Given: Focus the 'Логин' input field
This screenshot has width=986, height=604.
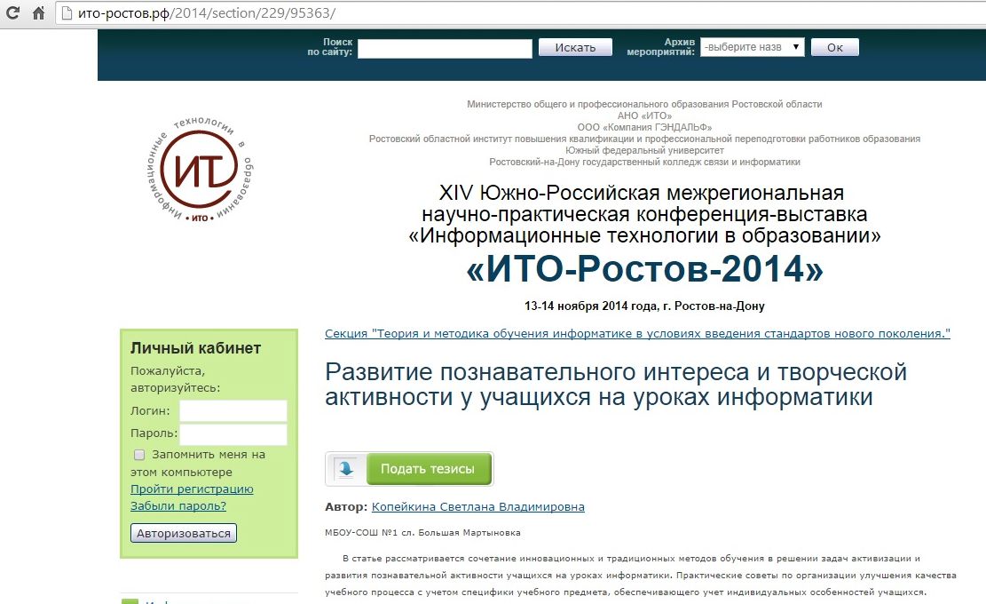Looking at the screenshot, I should pyautogui.click(x=233, y=410).
